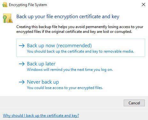148x120 pixels.
Task: Close the Encrypting File System dialog
Action: click(x=144, y=4)
